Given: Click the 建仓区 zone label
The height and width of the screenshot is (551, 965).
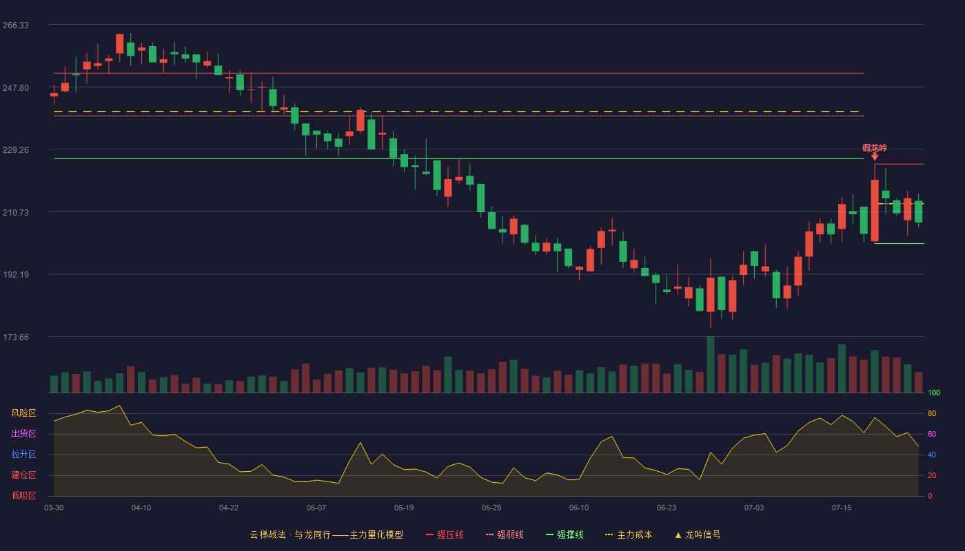Looking at the screenshot, I should (x=23, y=475).
